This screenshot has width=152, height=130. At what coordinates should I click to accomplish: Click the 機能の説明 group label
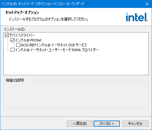15,80
